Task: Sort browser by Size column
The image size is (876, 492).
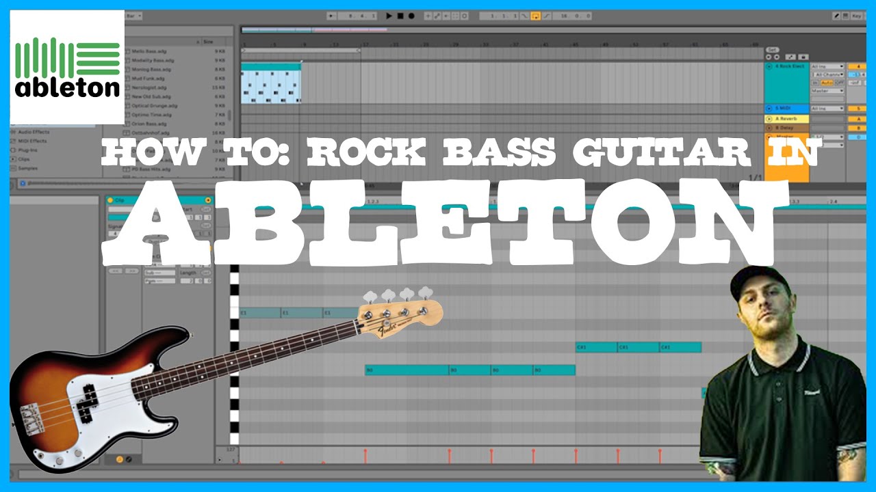Action: tap(214, 42)
